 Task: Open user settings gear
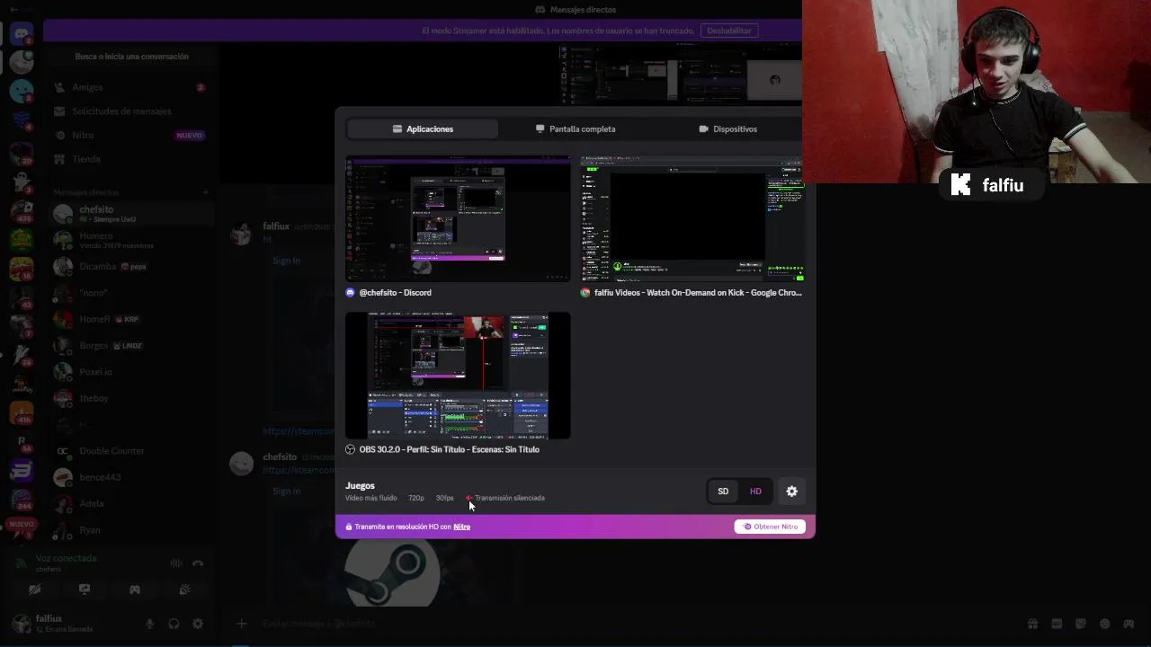point(198,624)
